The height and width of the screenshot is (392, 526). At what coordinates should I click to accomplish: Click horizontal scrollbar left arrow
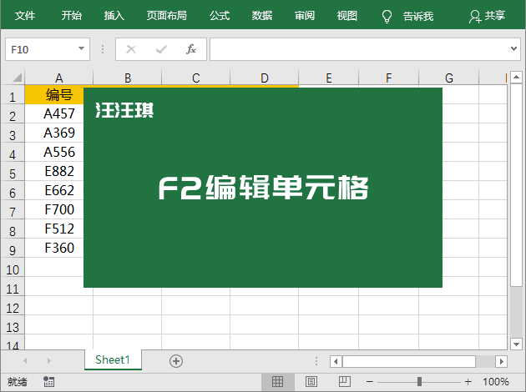(x=336, y=361)
